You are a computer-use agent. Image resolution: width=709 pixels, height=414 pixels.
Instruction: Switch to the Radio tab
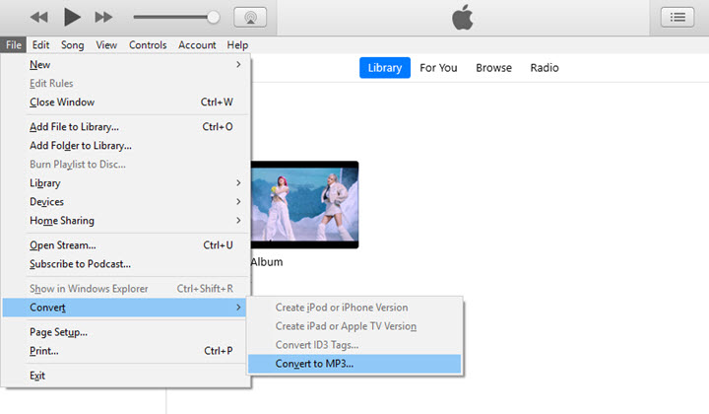pos(545,68)
